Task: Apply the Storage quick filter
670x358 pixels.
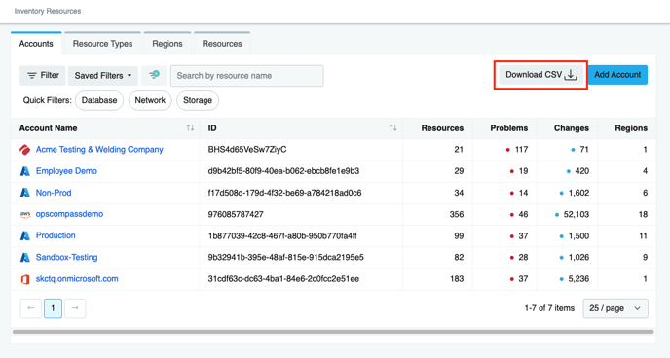Action: point(198,101)
